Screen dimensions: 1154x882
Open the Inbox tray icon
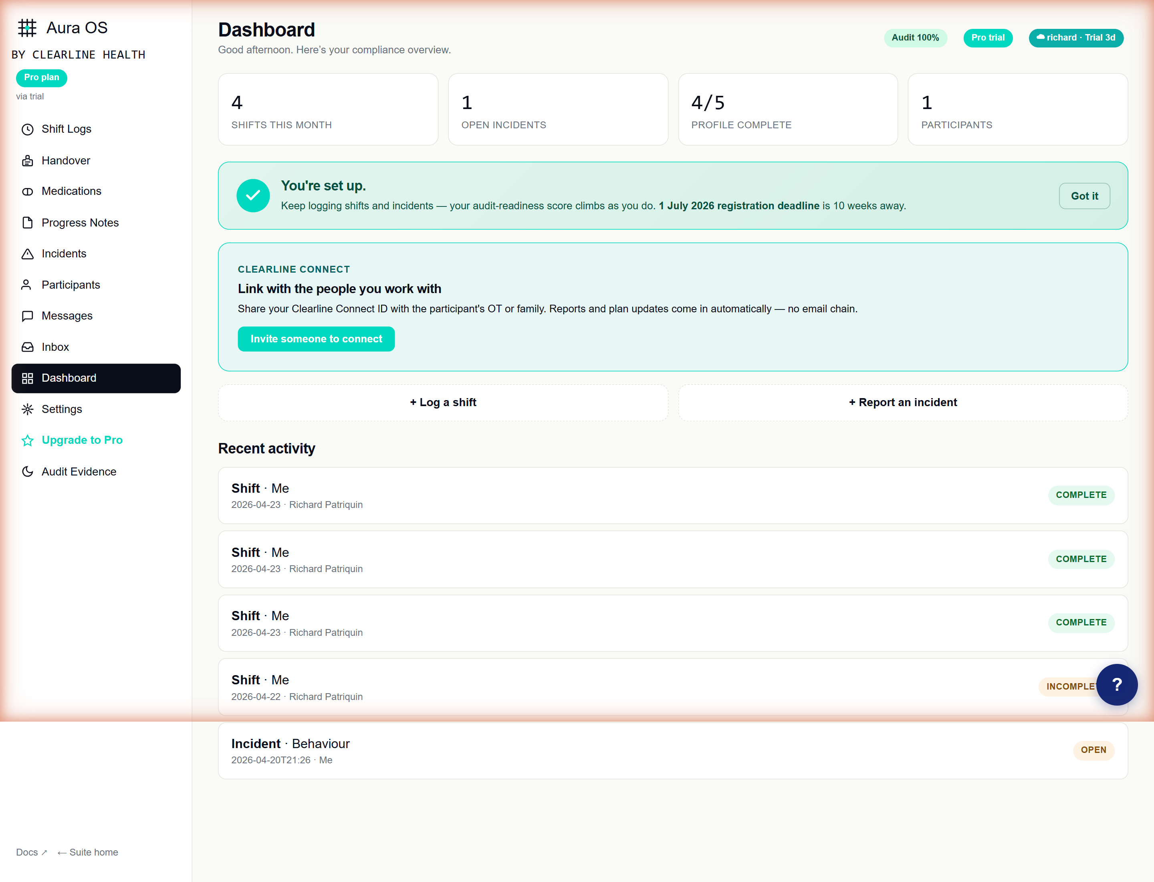click(27, 346)
